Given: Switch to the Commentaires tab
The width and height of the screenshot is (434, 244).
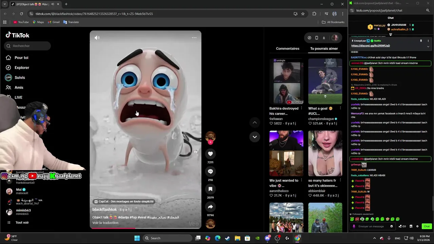Looking at the screenshot, I should pos(288,48).
